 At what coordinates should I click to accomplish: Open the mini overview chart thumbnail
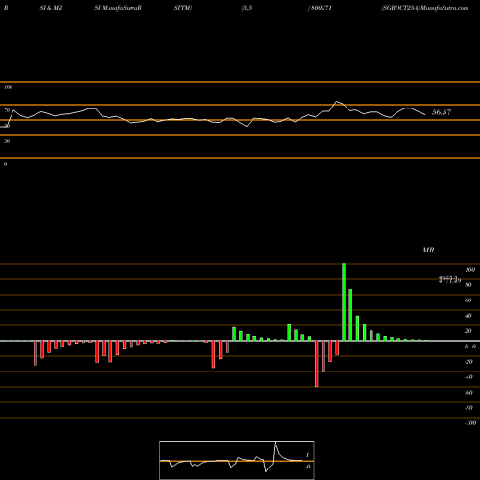237,460
